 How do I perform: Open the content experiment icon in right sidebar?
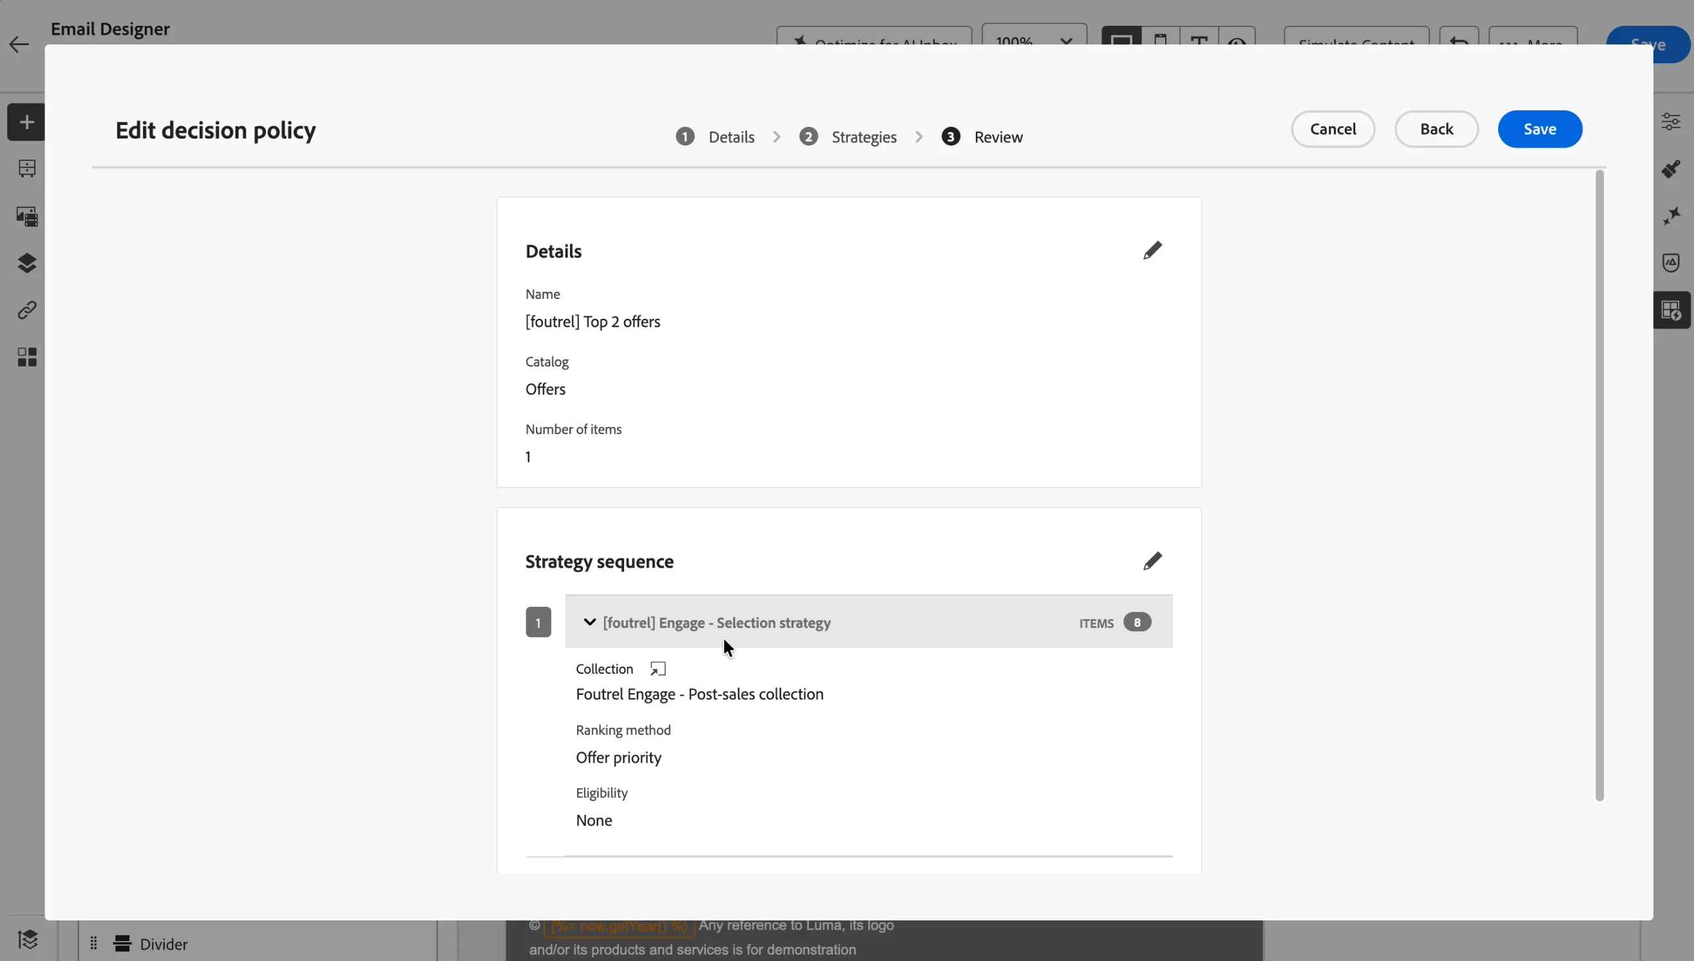pos(1671,263)
